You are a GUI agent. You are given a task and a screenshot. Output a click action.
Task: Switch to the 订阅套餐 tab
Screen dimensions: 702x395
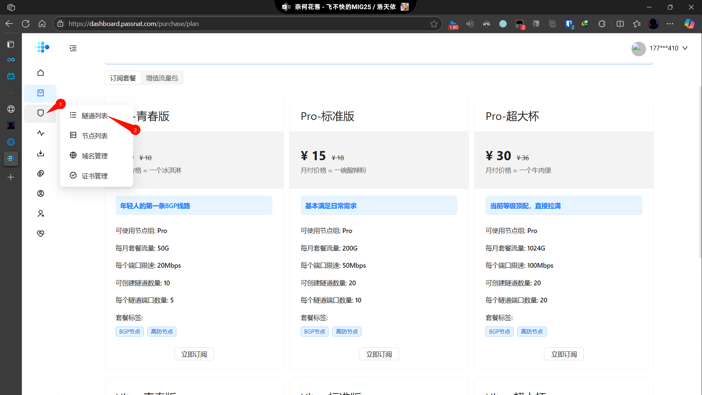(123, 78)
